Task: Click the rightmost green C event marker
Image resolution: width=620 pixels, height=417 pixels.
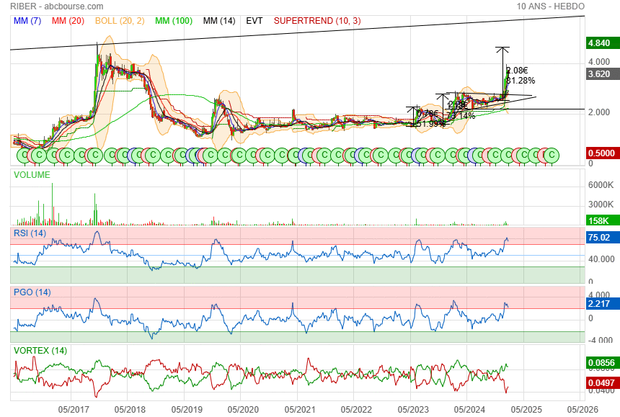Action: point(552,155)
